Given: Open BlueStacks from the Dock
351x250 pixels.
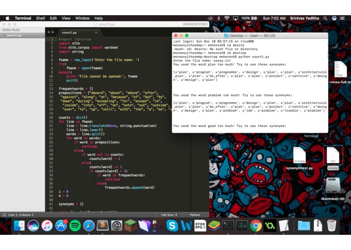Looking at the screenshot, I should tap(214, 226).
